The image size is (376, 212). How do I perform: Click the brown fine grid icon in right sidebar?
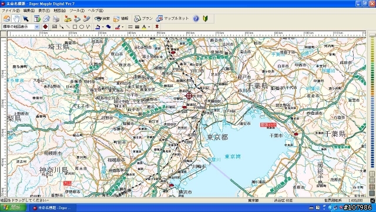click(x=372, y=187)
